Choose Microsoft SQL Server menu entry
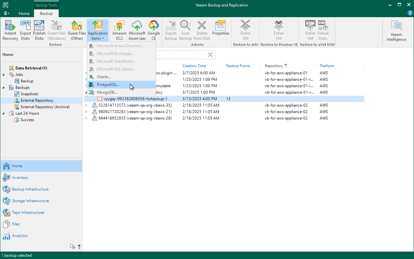 [x=121, y=69]
